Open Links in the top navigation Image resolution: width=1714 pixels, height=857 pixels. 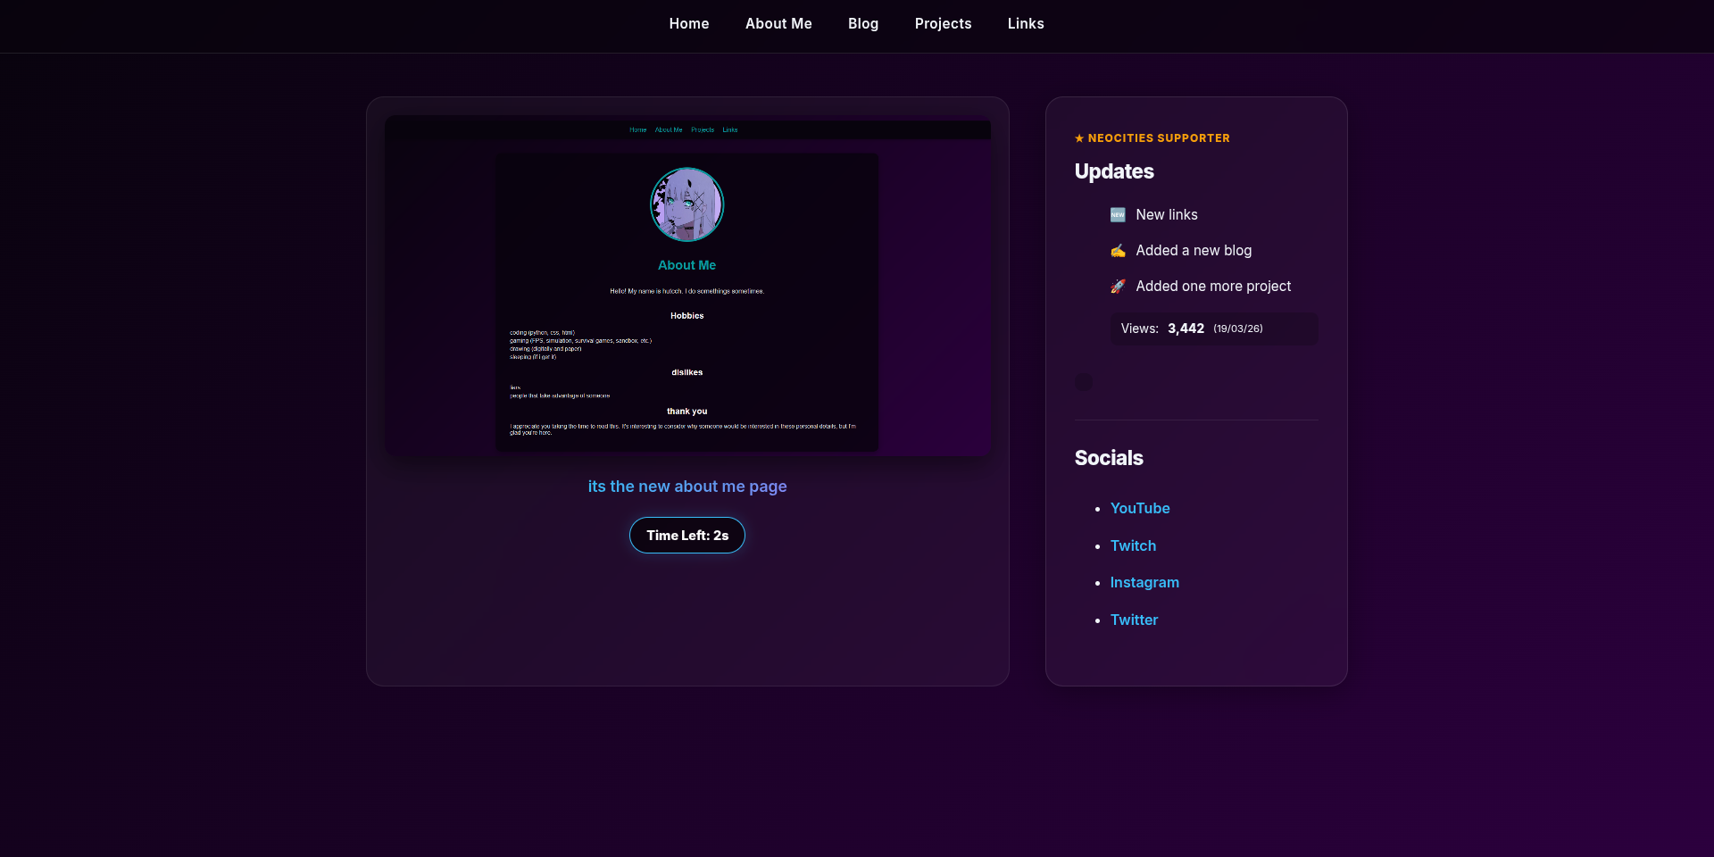pos(1025,24)
